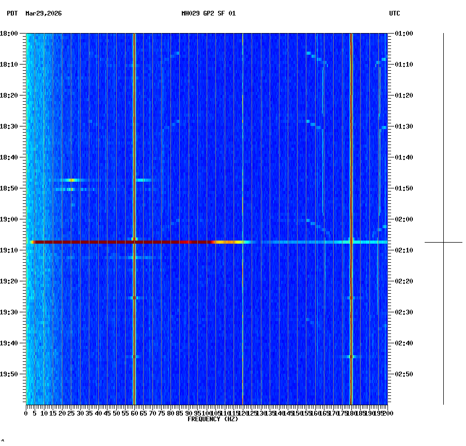
Task: Select the orange dot on the 60 Hz line
Action: tap(135, 298)
